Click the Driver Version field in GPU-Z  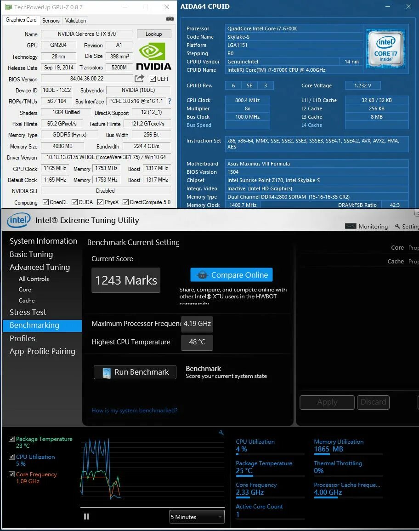point(106,157)
